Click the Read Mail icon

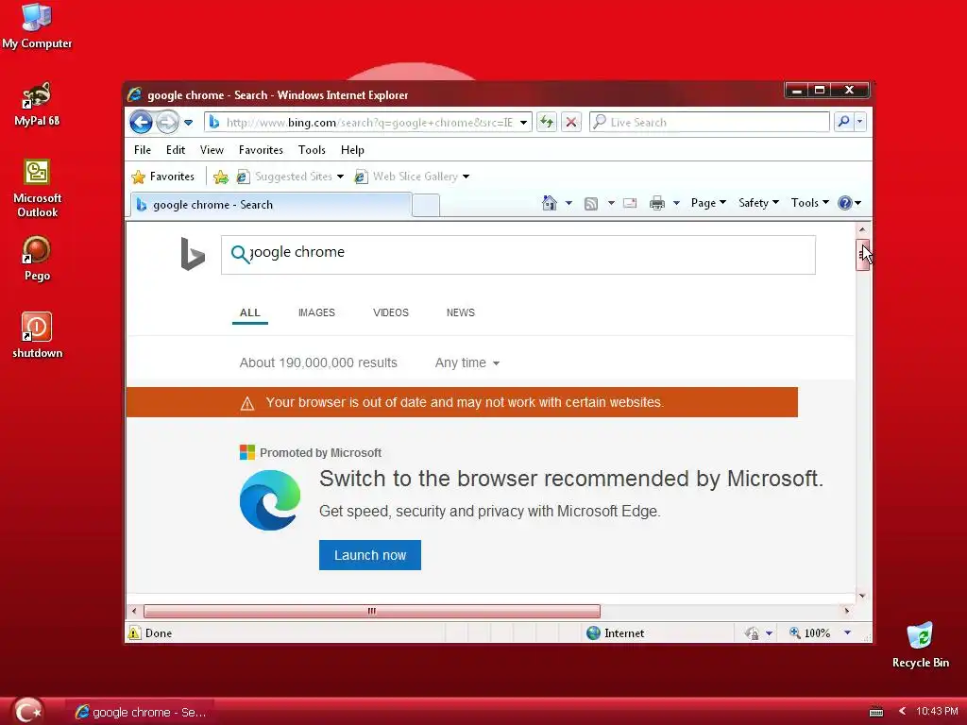tap(630, 203)
